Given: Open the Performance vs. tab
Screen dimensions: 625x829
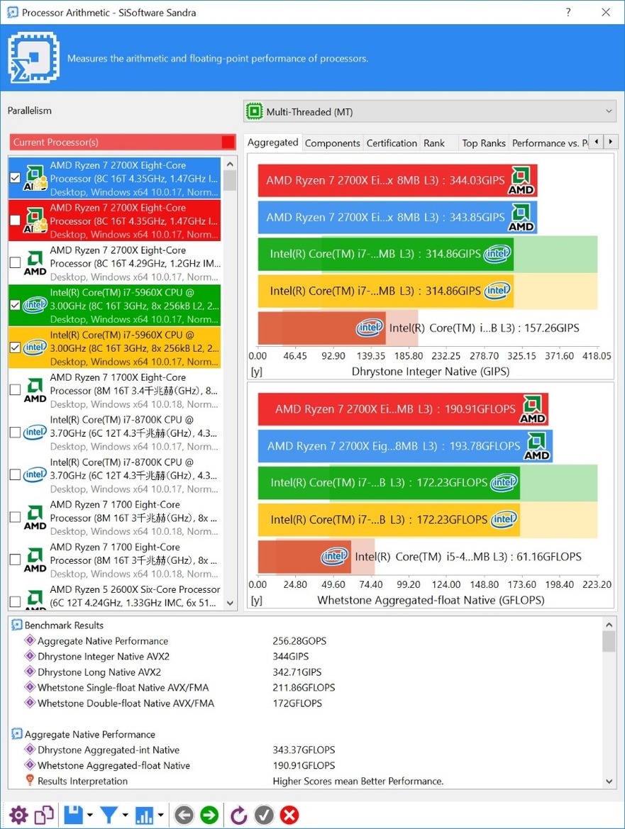Looking at the screenshot, I should coord(549,143).
